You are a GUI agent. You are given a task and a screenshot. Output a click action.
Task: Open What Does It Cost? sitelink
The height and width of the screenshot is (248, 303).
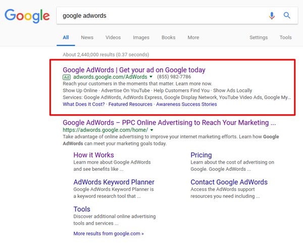click(x=84, y=104)
